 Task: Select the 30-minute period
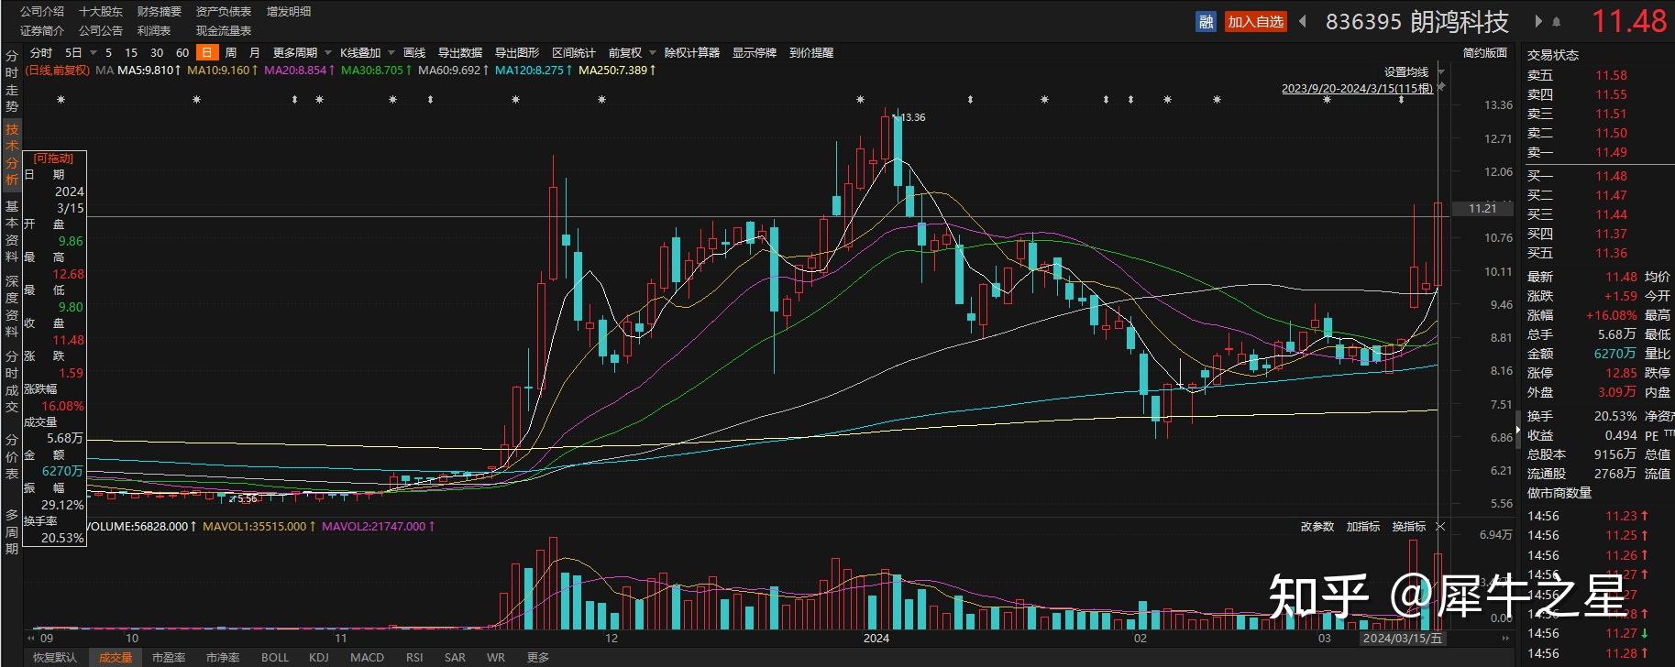tap(157, 53)
